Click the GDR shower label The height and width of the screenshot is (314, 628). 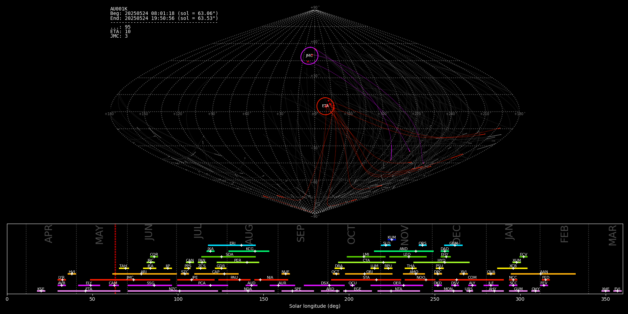pyautogui.click(x=221, y=266)
